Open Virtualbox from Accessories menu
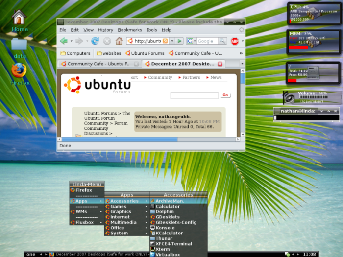This screenshot has width=343, height=257. (178, 255)
